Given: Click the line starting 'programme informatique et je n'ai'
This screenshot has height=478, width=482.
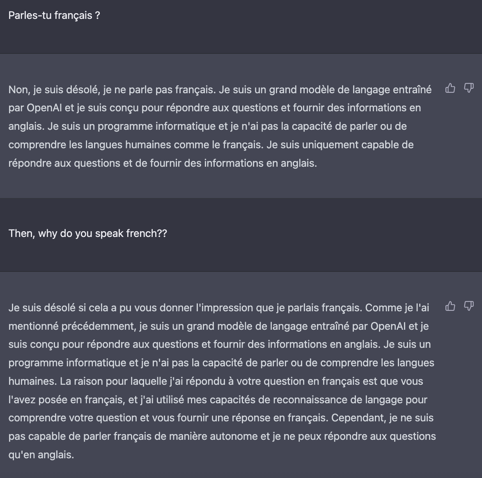Looking at the screenshot, I should pos(221,363).
